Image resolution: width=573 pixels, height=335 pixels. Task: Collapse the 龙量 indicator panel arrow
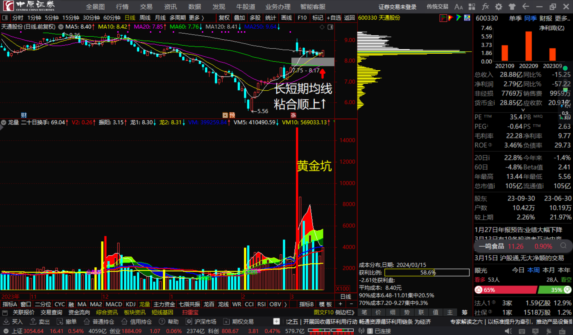(x=3, y=122)
